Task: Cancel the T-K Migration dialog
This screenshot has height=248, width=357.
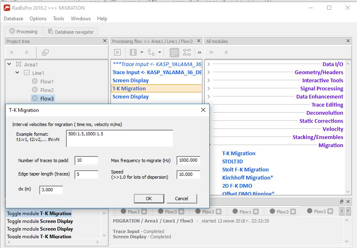Action: pos(182,199)
